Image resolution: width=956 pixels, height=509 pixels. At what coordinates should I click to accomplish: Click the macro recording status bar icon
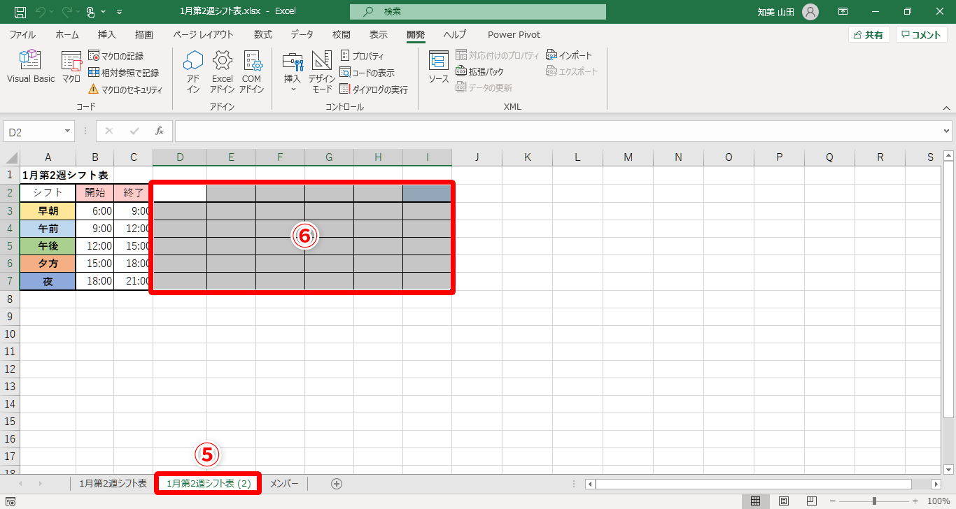(10, 501)
